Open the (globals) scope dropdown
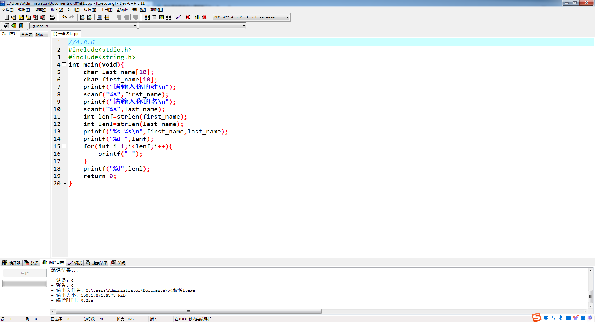Image resolution: width=595 pixels, height=322 pixels. 84,26
